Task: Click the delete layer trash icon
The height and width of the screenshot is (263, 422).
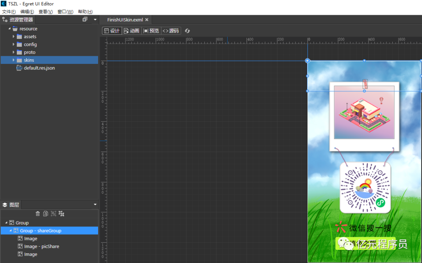Action: pyautogui.click(x=38, y=214)
